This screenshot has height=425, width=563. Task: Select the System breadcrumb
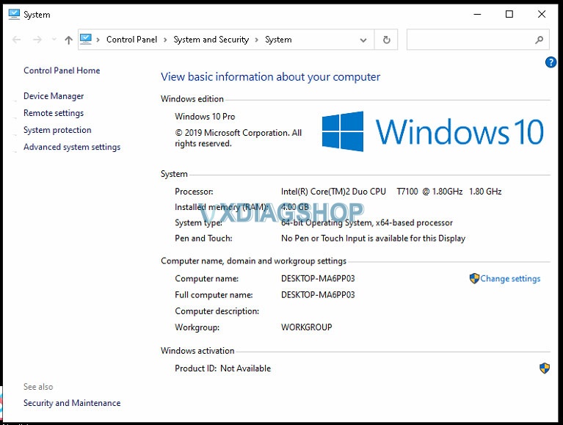pos(278,40)
